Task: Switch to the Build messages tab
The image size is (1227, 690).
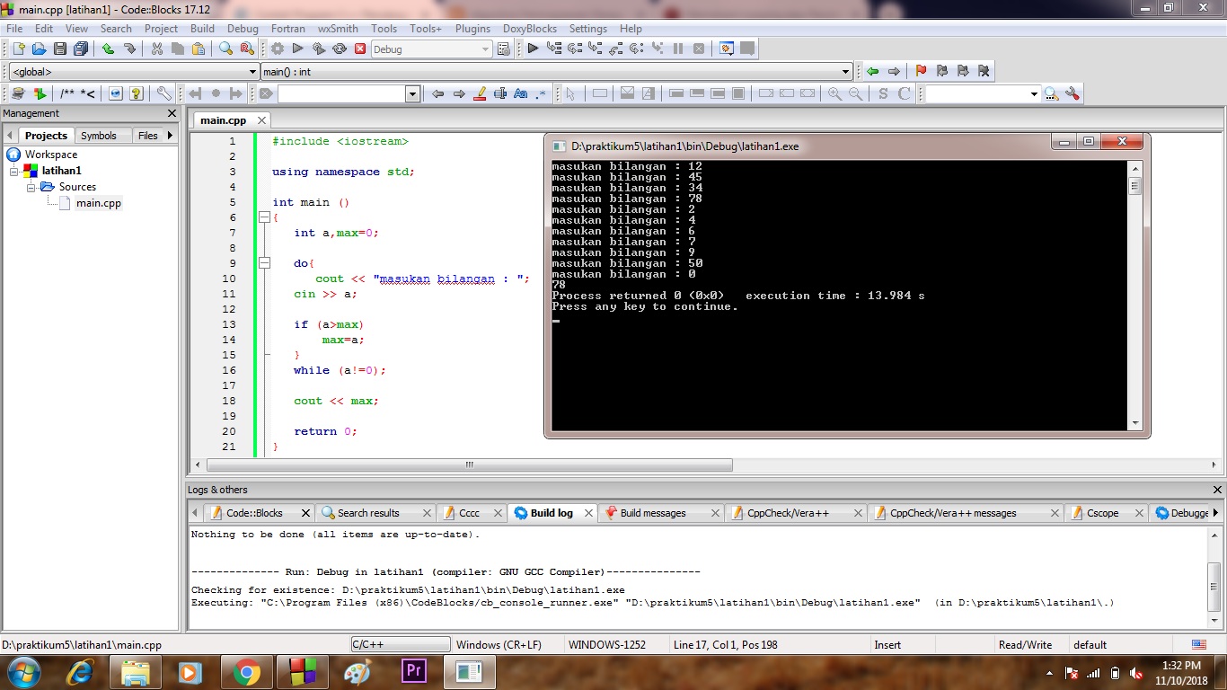Action: pos(653,513)
